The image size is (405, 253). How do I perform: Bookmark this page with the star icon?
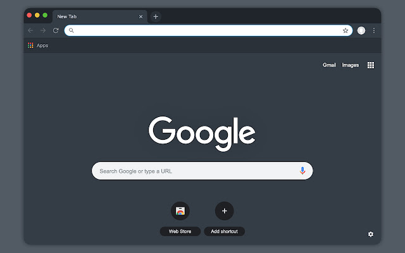346,31
